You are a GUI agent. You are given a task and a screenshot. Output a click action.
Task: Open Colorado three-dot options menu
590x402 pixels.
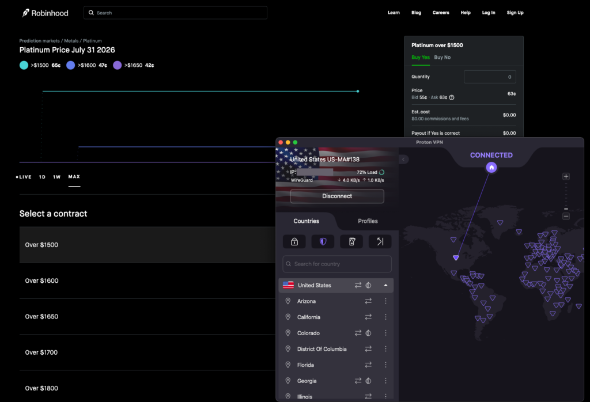pyautogui.click(x=385, y=333)
